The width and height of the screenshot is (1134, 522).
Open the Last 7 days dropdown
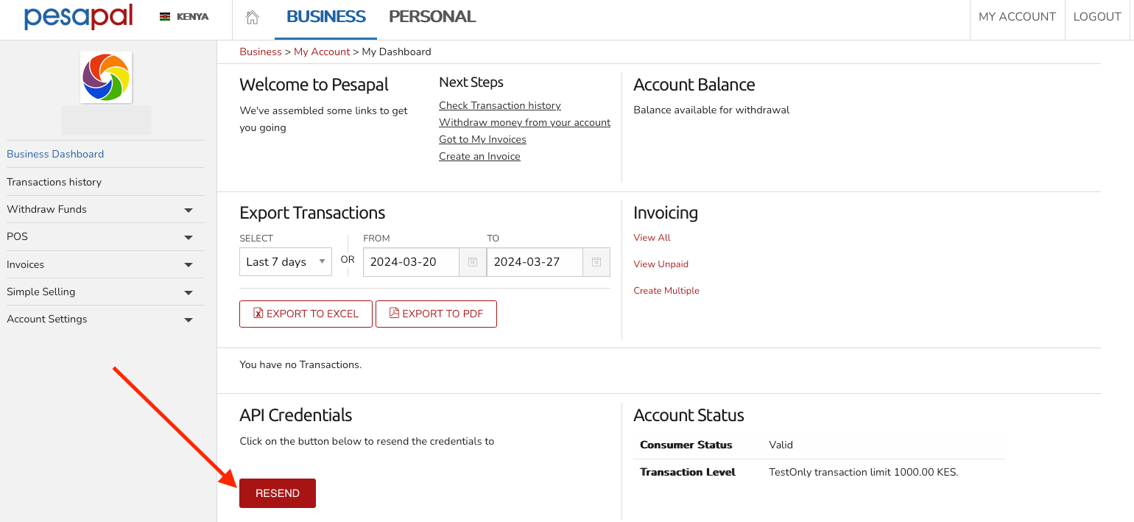pos(286,261)
